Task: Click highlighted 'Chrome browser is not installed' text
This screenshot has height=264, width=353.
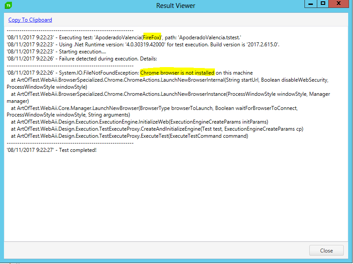Action: (x=177, y=73)
